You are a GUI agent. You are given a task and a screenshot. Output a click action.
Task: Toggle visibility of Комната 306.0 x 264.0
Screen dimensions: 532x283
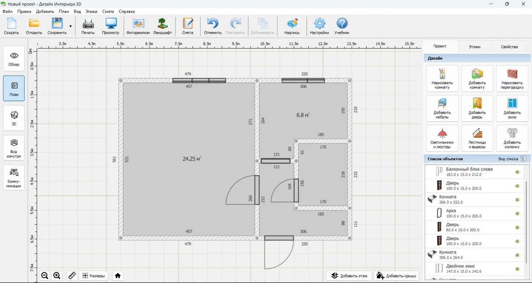coord(517,255)
